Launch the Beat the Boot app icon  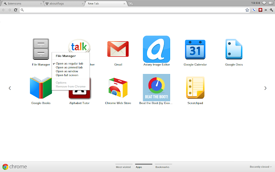(156, 87)
